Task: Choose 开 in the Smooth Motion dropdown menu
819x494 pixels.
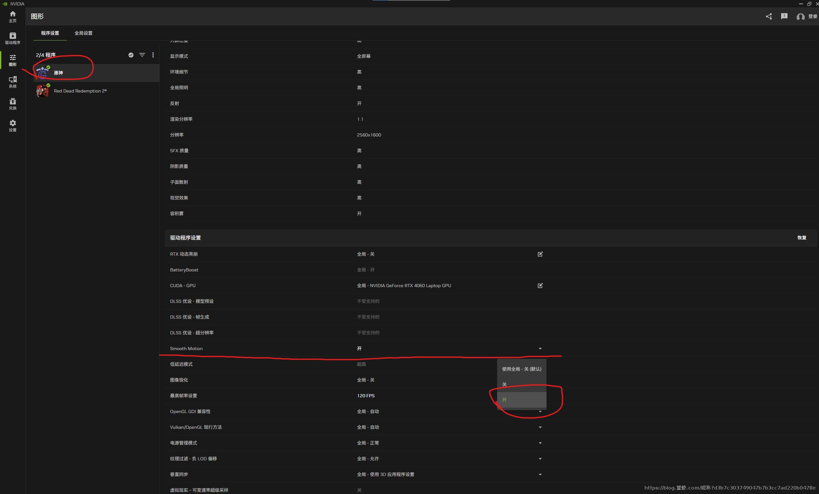Action: pos(521,400)
